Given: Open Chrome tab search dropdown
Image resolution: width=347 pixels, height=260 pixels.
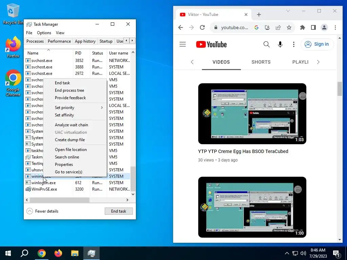Looking at the screenshot, I should click(288, 11).
